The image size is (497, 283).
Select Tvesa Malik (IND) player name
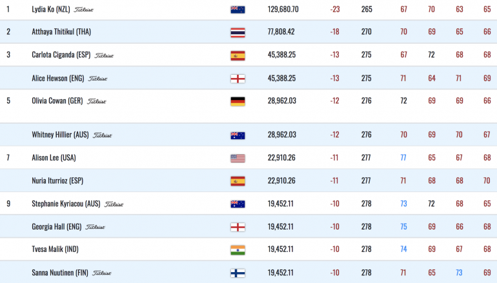pos(55,249)
